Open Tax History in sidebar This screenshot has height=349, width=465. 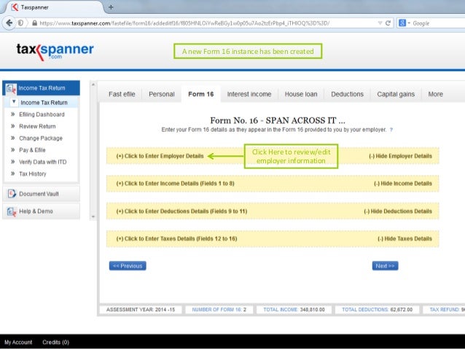(x=33, y=173)
